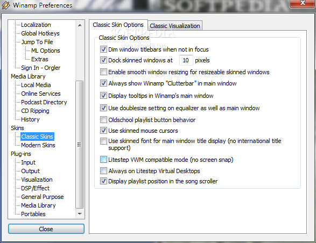Check Always on Litestep Virtual Desktops
The image size is (316, 243).
click(103, 171)
